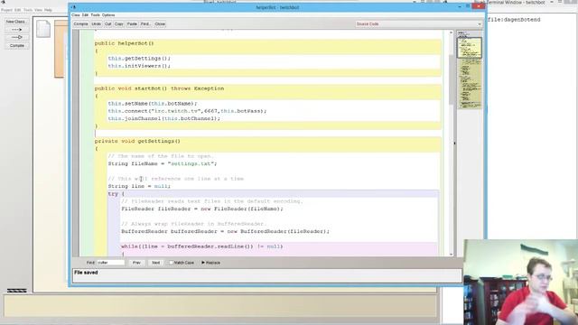Click the orange class box in BlueJ diagram

[x=60, y=49]
